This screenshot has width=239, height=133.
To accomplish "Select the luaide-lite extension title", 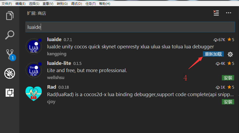I will tap(59, 63).
